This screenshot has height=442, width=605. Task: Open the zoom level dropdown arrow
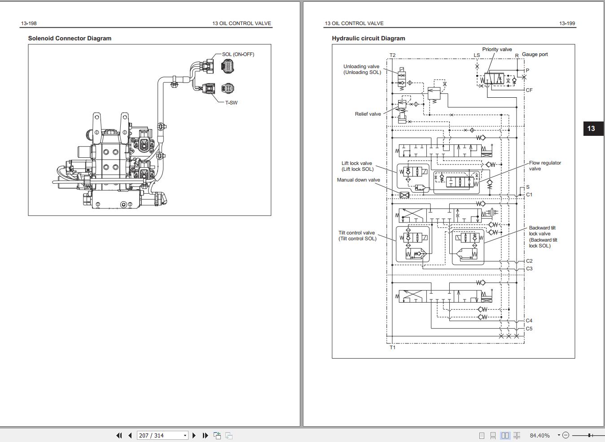tap(559, 435)
